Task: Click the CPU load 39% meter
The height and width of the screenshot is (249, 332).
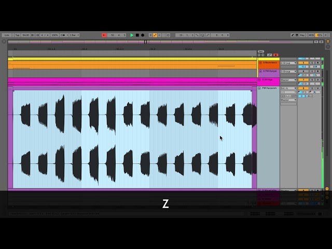Action: click(x=319, y=35)
